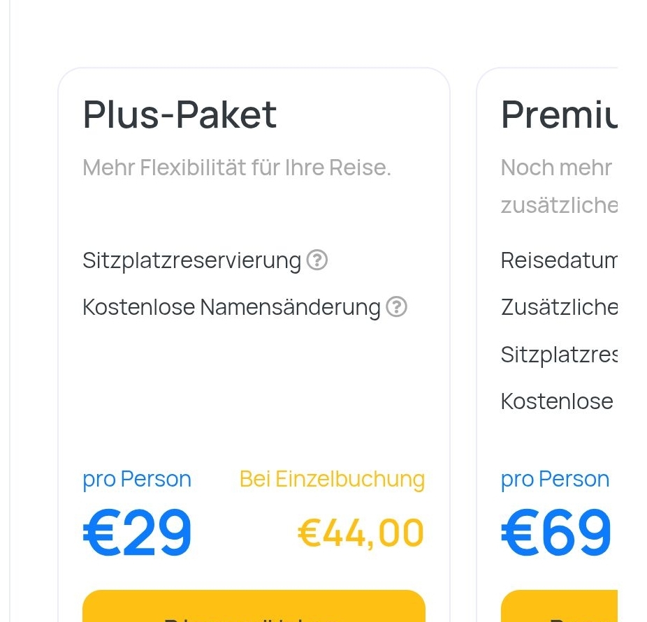This screenshot has width=647, height=622.
Task: Click 'Mehr Flexibilität für Ihre Reise' subtitle
Action: (x=236, y=168)
